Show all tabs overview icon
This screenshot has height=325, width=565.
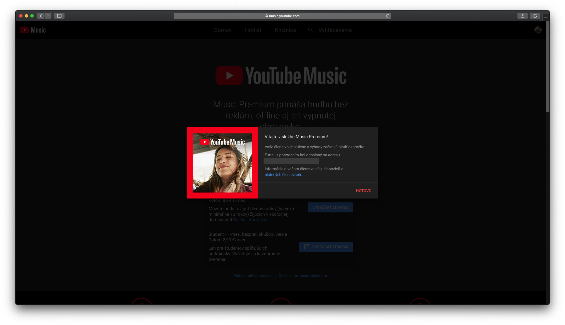tap(535, 16)
